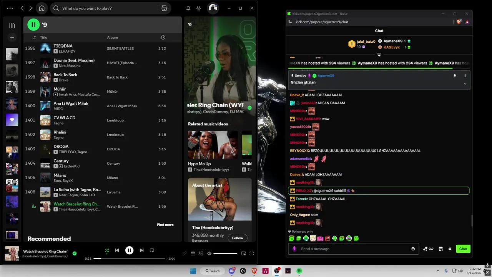This screenshot has height=277, width=492.
Task: Create a playlist with the plus icon
Action: coord(12,37)
